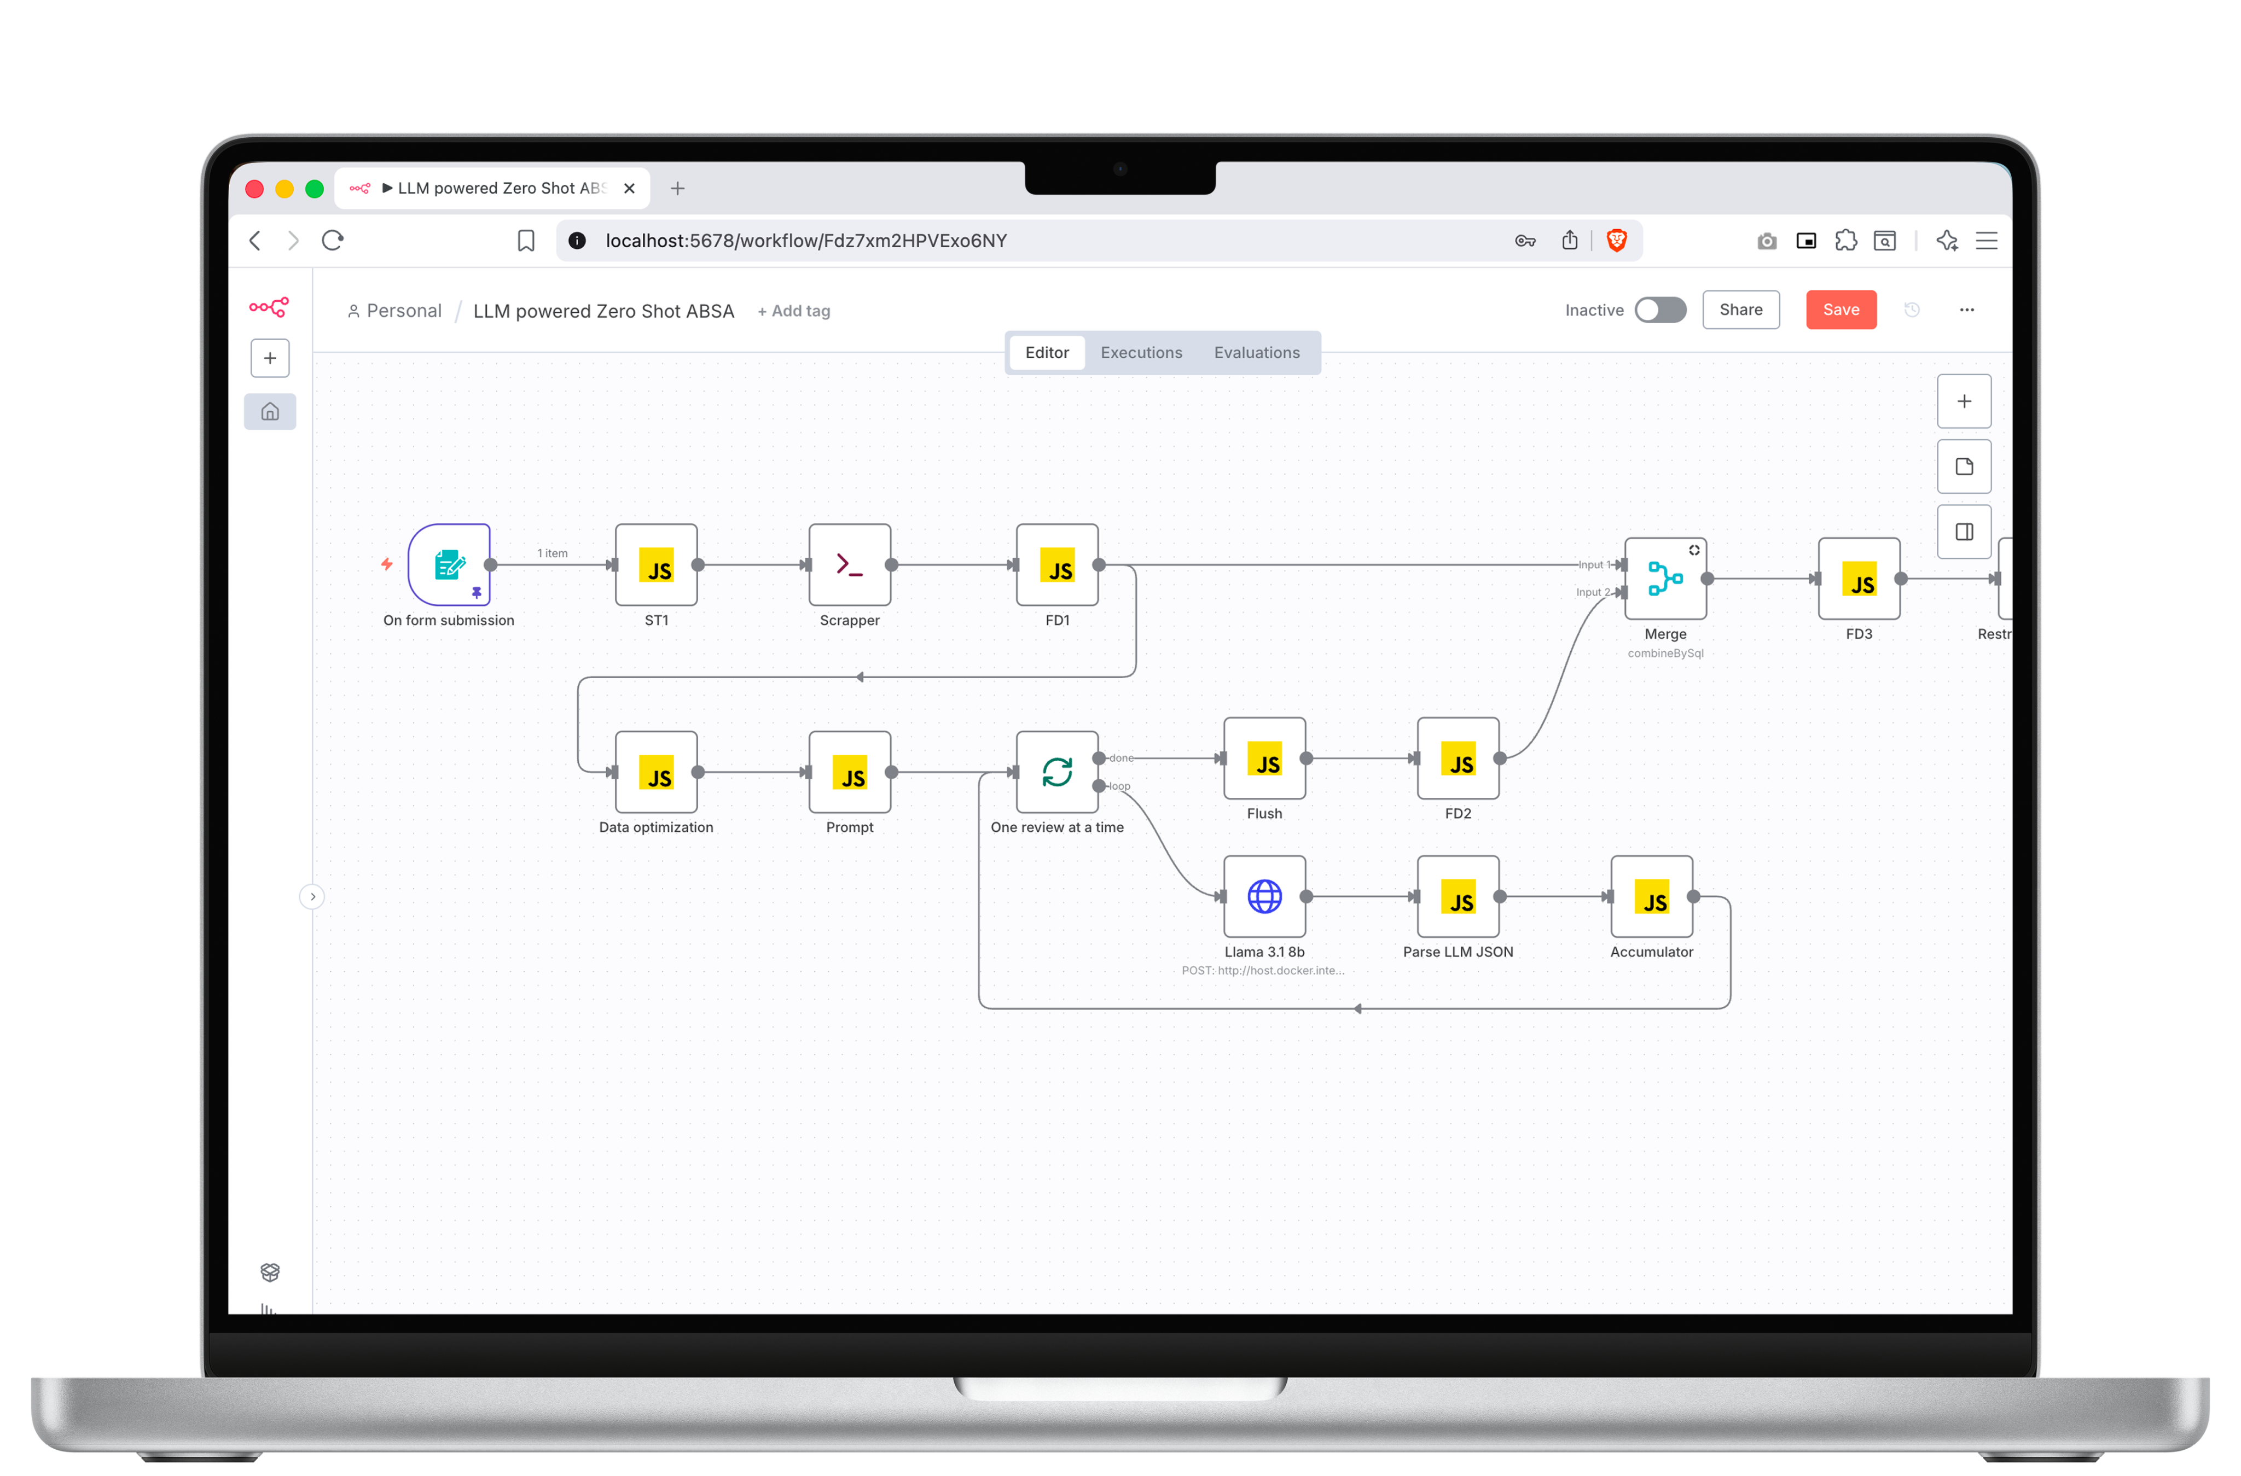Click the workflow name LLM powered Zero Shot ABSA
Screen dimensions: 2241x1476
coord(603,311)
